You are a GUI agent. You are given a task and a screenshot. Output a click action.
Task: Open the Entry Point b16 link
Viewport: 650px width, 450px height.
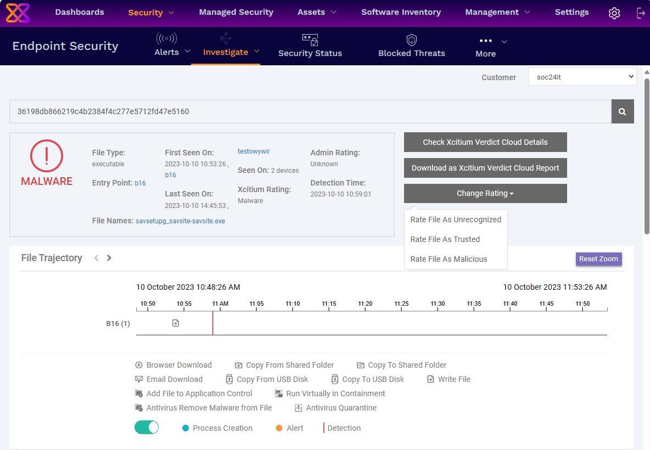pos(140,183)
